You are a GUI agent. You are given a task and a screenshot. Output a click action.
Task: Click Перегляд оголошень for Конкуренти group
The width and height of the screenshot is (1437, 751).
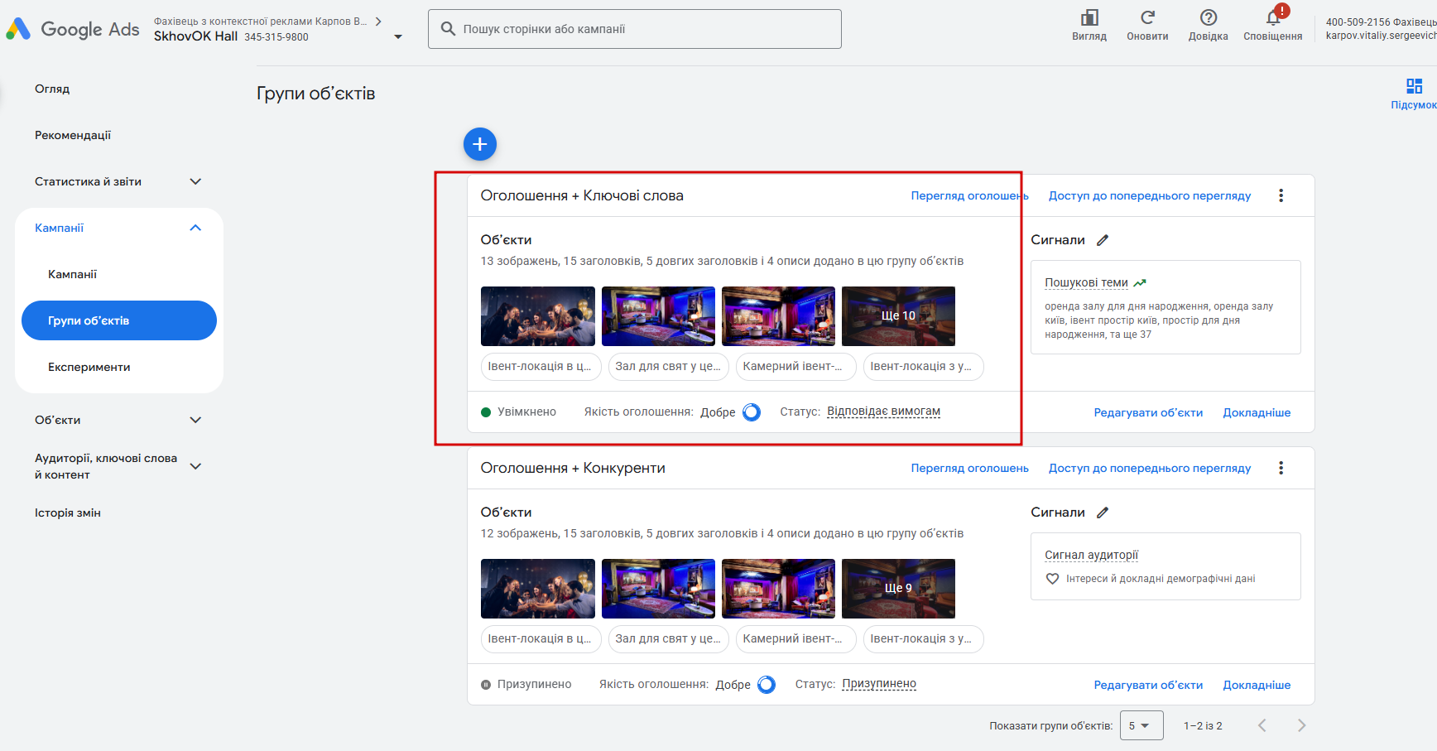[970, 468]
